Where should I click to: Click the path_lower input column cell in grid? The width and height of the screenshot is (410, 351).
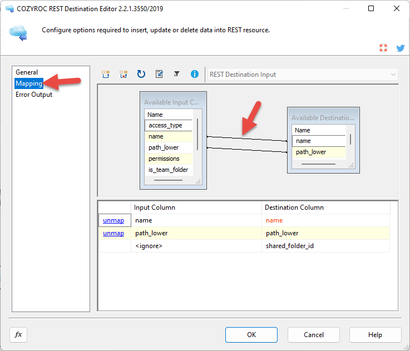pos(196,233)
